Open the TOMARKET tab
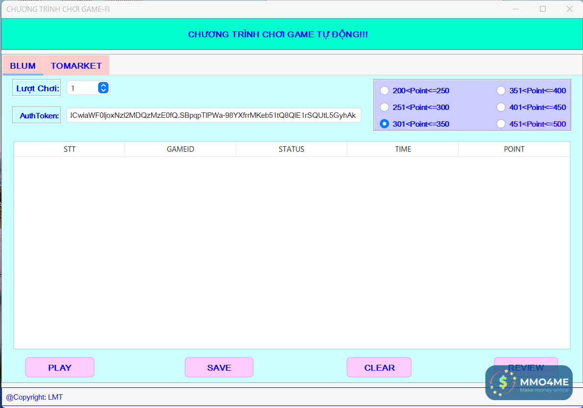The height and width of the screenshot is (408, 583). point(76,65)
